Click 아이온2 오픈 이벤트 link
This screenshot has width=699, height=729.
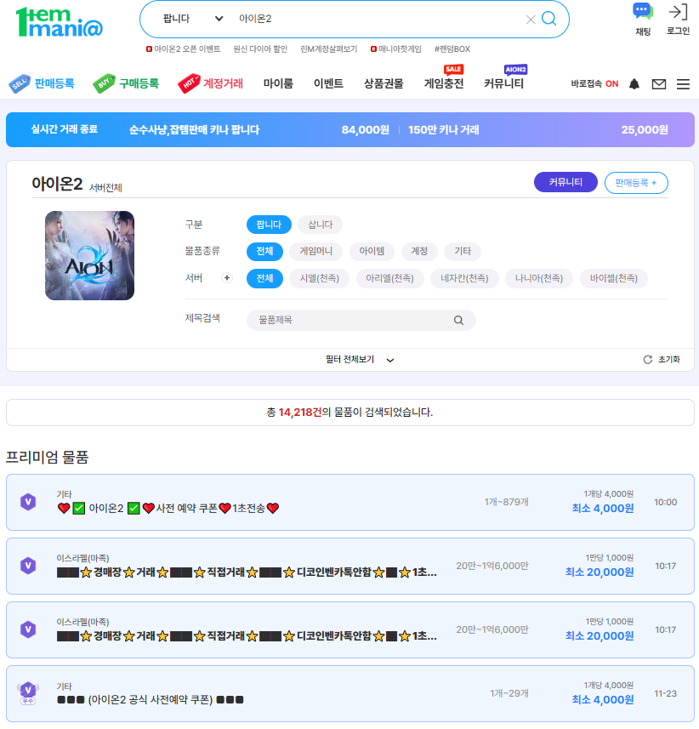183,48
